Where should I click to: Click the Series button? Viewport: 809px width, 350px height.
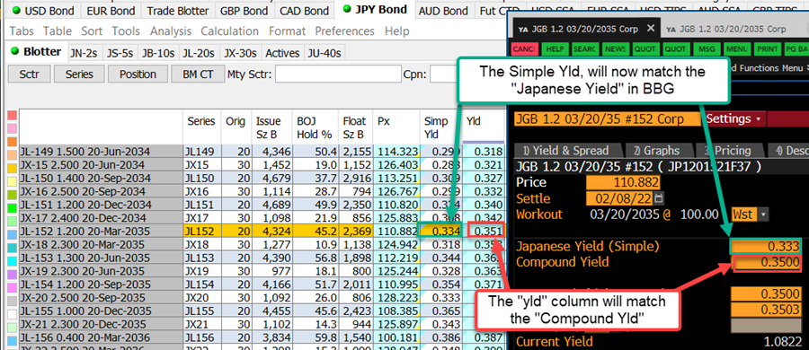(x=79, y=74)
